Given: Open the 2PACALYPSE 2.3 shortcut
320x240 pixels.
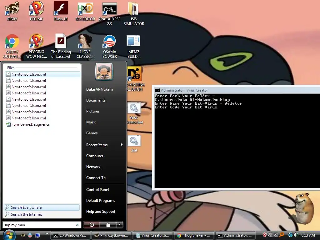Looking at the screenshot, I should click(109, 13).
